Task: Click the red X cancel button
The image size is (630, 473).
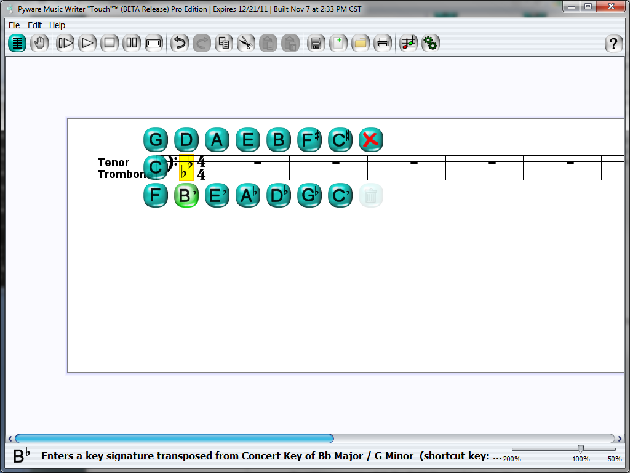Action: [x=370, y=140]
